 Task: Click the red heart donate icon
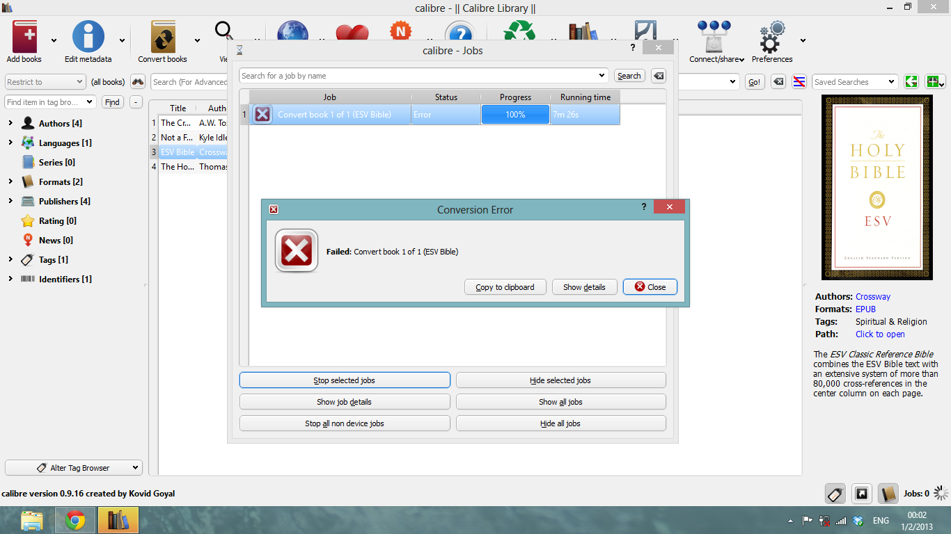[x=352, y=32]
